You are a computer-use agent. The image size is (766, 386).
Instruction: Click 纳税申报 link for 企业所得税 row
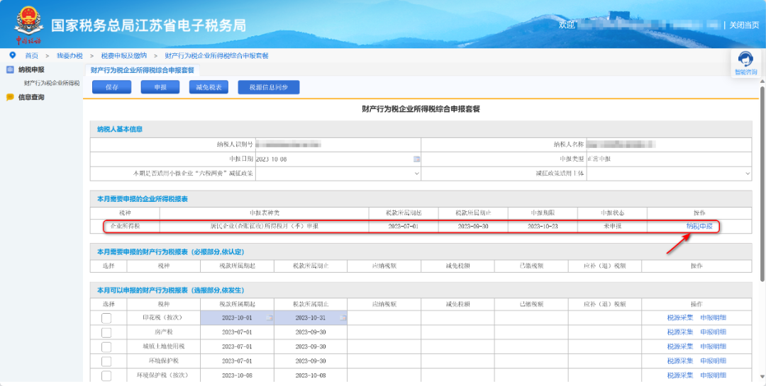tap(699, 227)
